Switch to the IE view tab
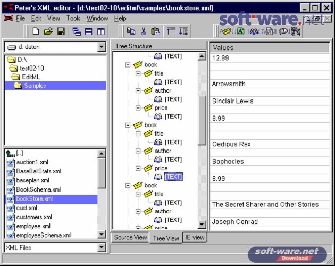Image resolution: width=335 pixels, height=266 pixels. [195, 237]
